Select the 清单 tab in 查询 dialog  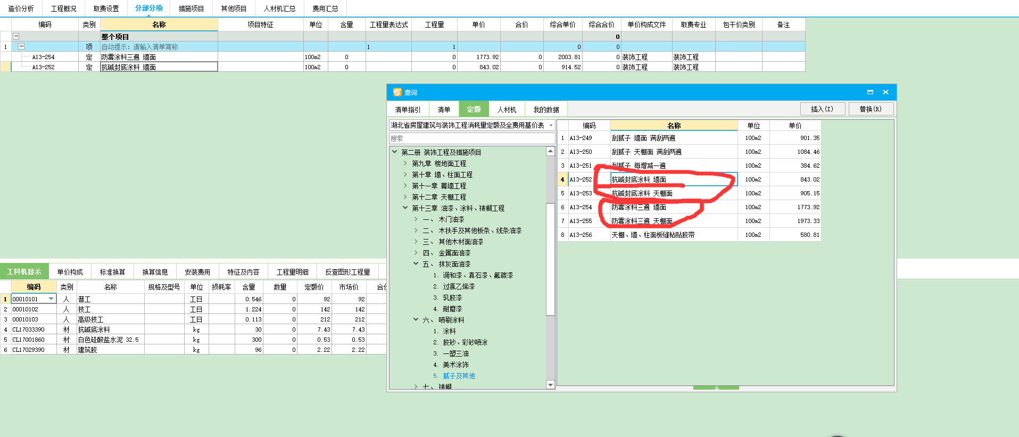[444, 110]
